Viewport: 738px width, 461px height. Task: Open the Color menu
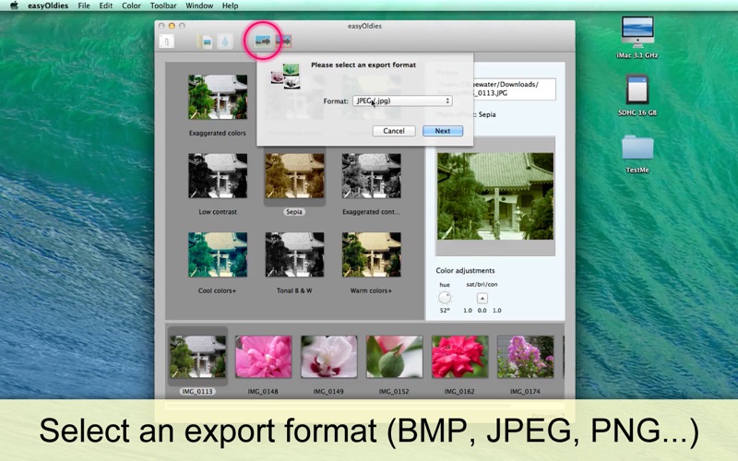coord(131,6)
